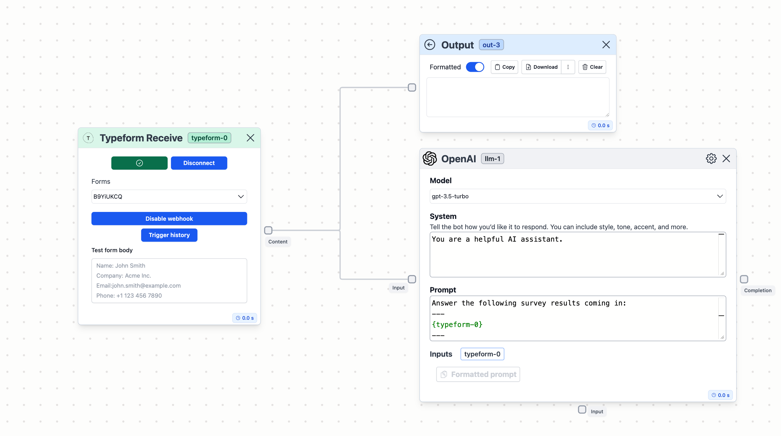Image resolution: width=781 pixels, height=436 pixels.
Task: Click the Output node timer badge
Action: click(600, 126)
